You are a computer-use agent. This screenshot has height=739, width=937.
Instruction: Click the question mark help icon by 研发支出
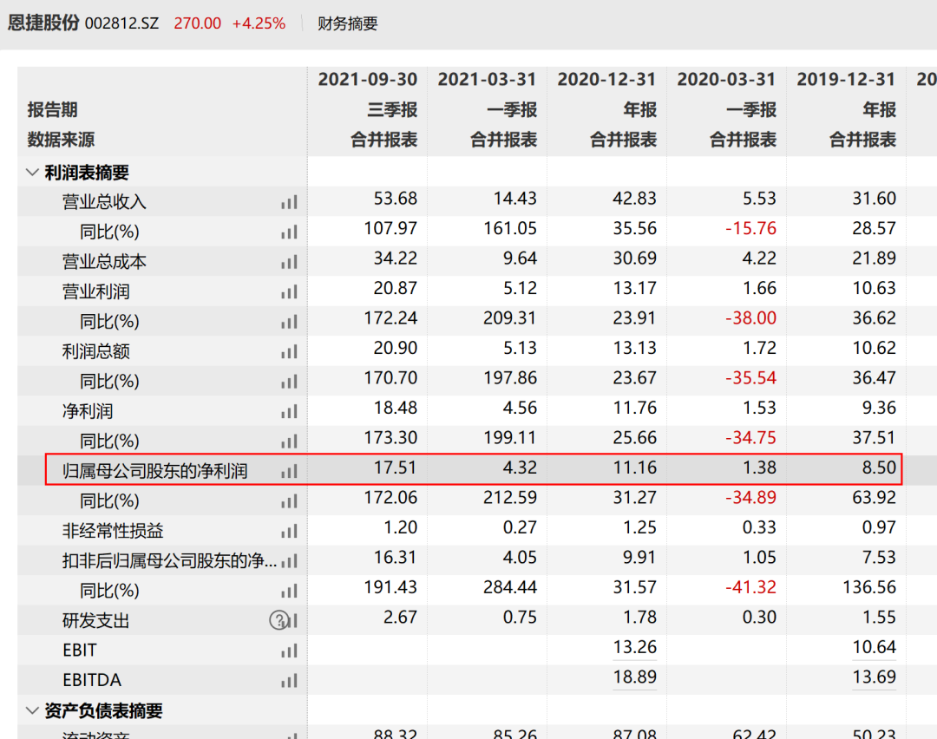(x=278, y=620)
